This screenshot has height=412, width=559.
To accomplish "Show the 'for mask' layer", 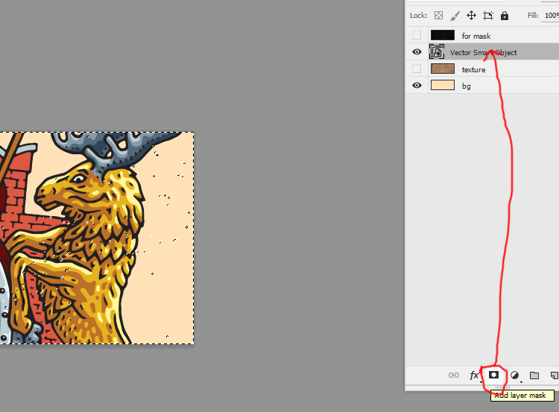I will 417,35.
